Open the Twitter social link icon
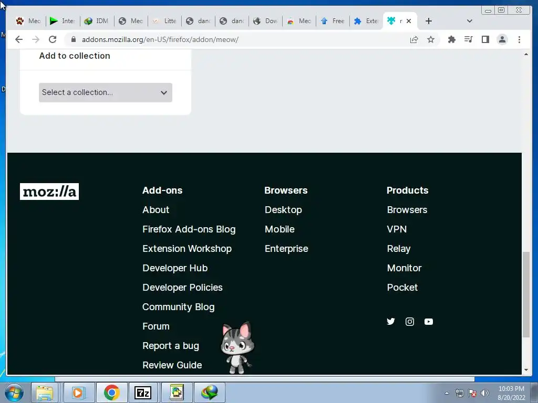The image size is (538, 403). point(391,322)
